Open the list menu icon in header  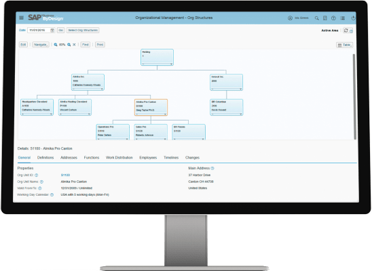tap(342, 18)
